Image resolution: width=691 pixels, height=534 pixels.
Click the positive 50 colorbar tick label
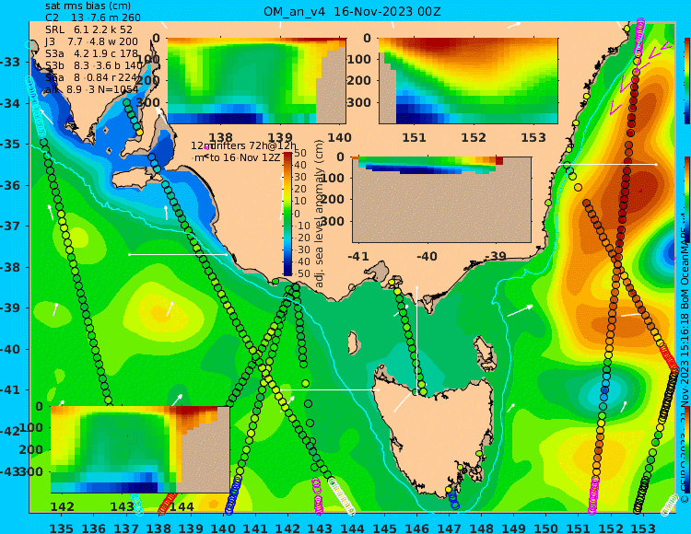(300, 153)
